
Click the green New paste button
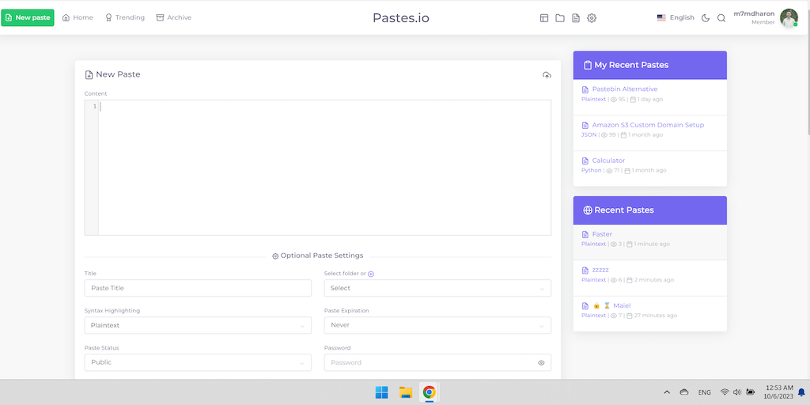point(28,17)
